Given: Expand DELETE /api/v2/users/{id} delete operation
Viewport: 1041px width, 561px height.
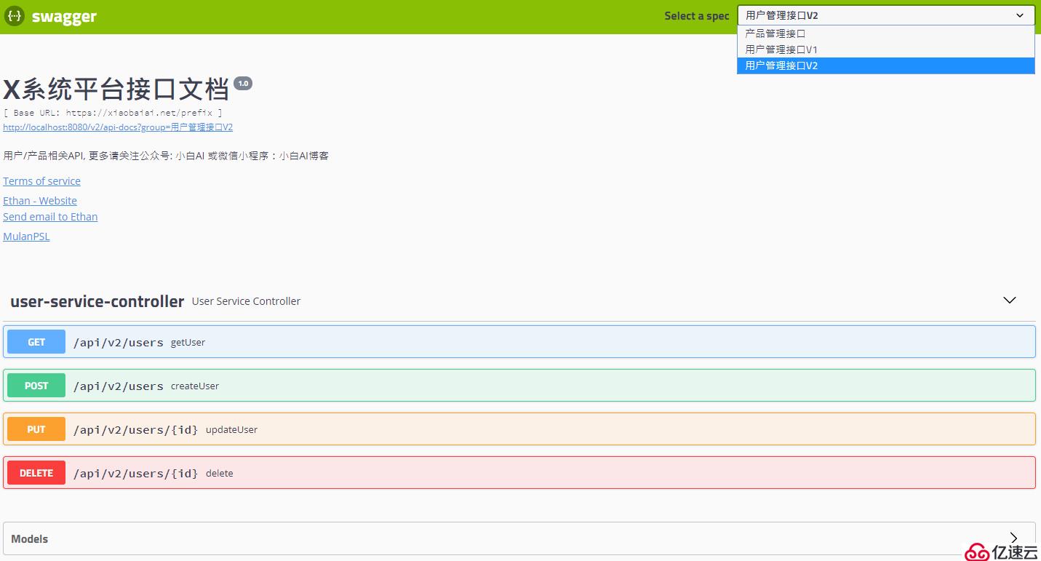Looking at the screenshot, I should point(519,473).
